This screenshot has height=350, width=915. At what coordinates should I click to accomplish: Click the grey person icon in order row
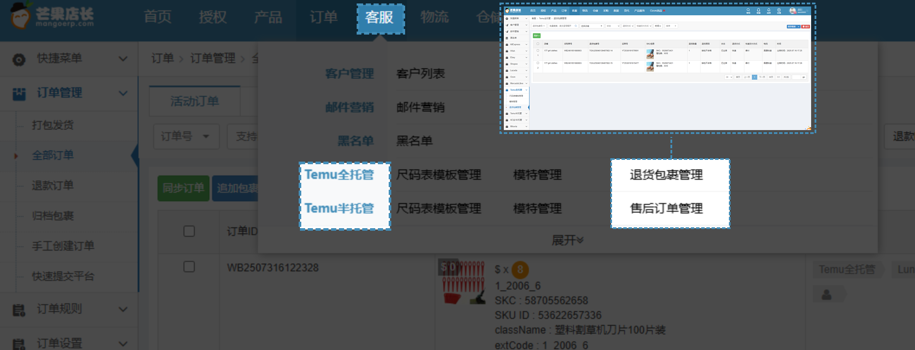coord(827,295)
